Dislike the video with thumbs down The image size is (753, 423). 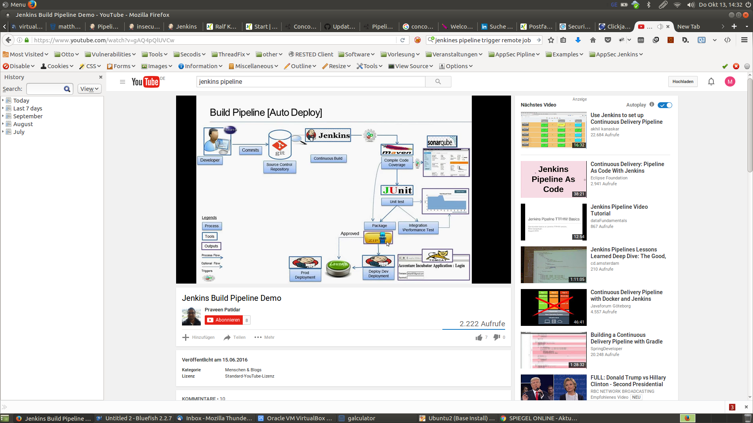coord(497,337)
